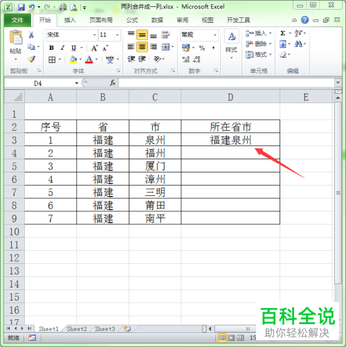Click the Undo arrow icon
Screen dimensions: 346x347
coord(32,8)
